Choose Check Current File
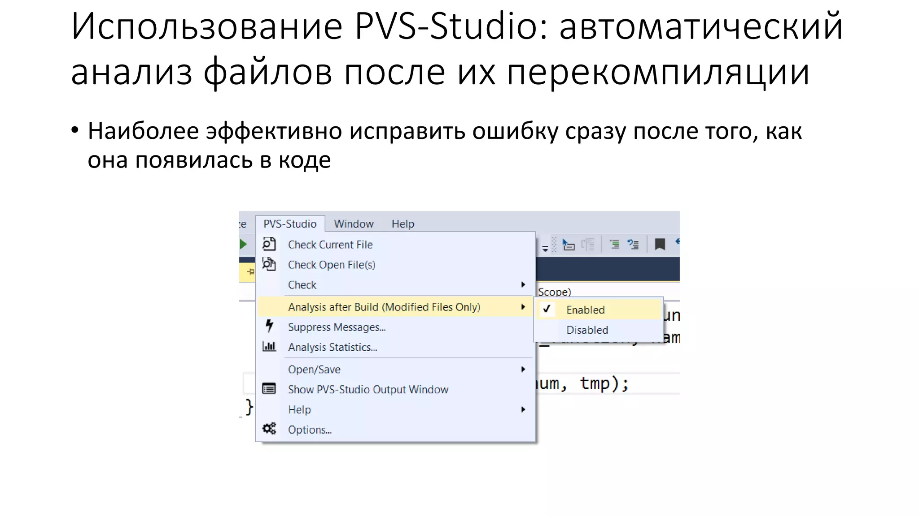Viewport: 919px width, 516px height. (396, 245)
